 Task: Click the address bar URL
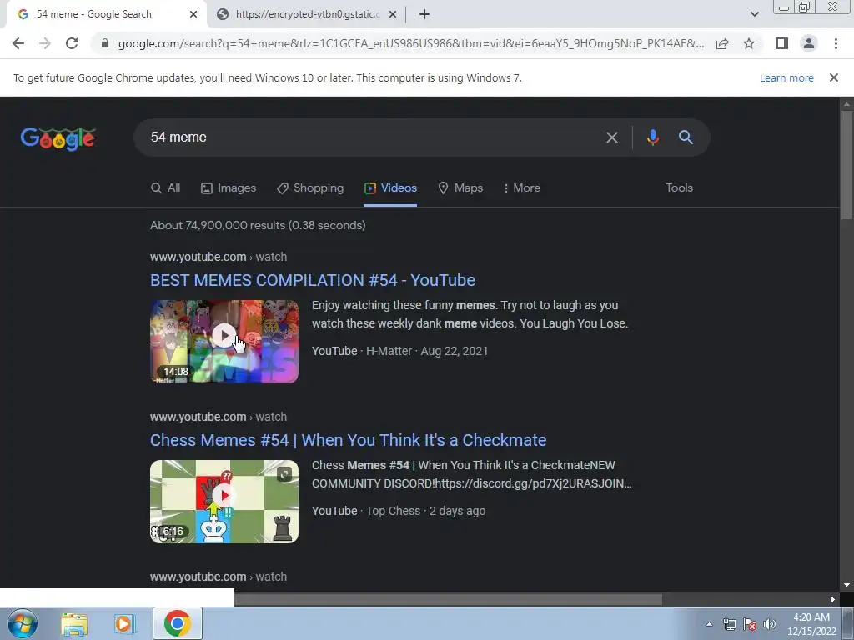(411, 43)
